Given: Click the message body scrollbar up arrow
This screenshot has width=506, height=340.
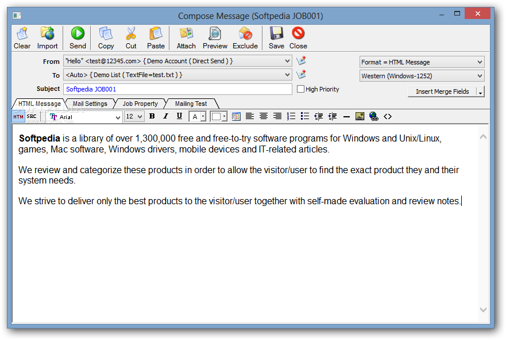Looking at the screenshot, I should click(483, 137).
